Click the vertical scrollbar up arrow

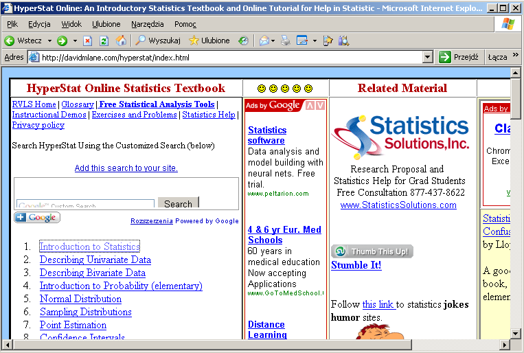point(515,73)
